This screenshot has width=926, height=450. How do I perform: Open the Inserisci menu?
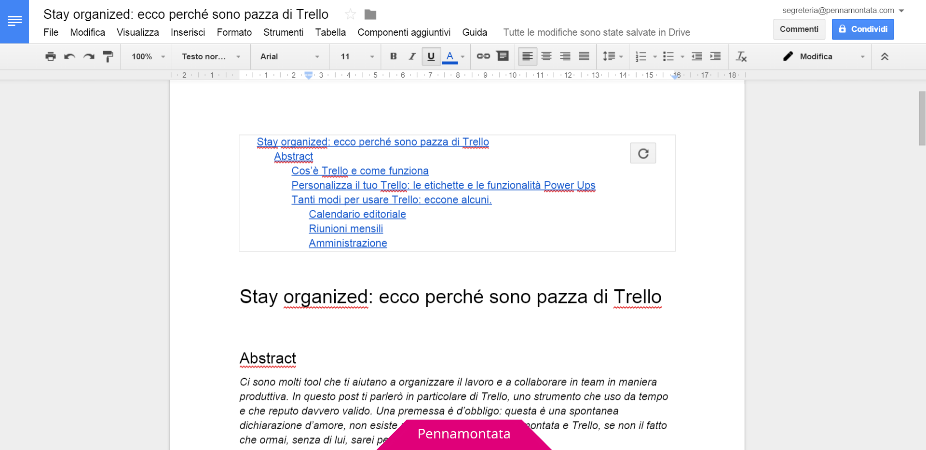click(x=188, y=32)
